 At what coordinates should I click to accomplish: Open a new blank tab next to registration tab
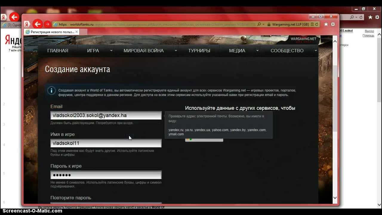[x=84, y=32]
